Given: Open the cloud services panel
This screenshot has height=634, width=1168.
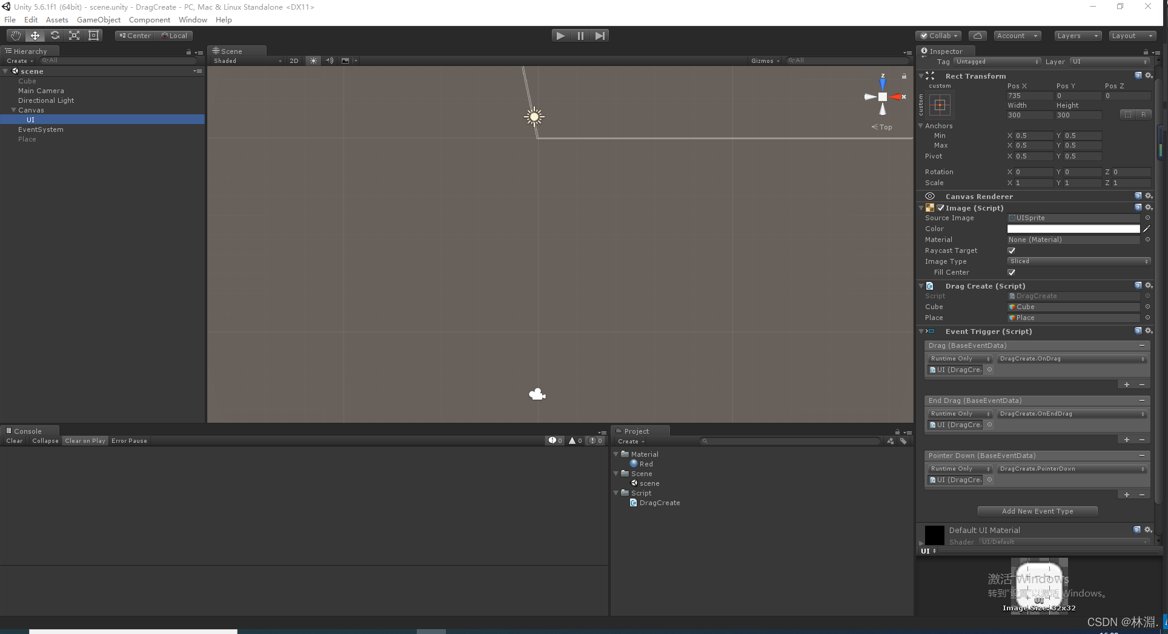Looking at the screenshot, I should click(977, 36).
